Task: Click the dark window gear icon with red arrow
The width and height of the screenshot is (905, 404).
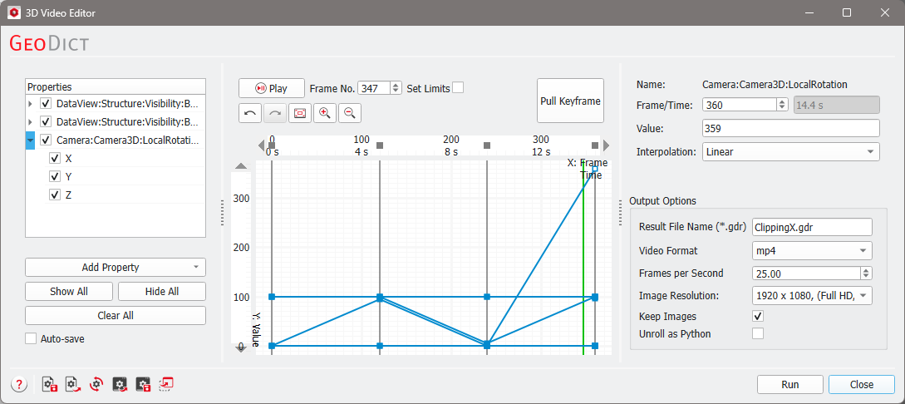Action: click(120, 384)
